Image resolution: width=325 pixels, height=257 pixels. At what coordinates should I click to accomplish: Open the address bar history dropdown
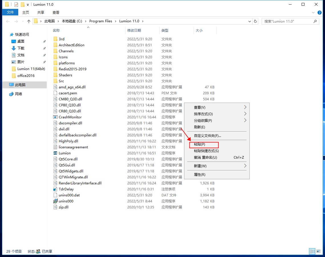pyautogui.click(x=249, y=21)
